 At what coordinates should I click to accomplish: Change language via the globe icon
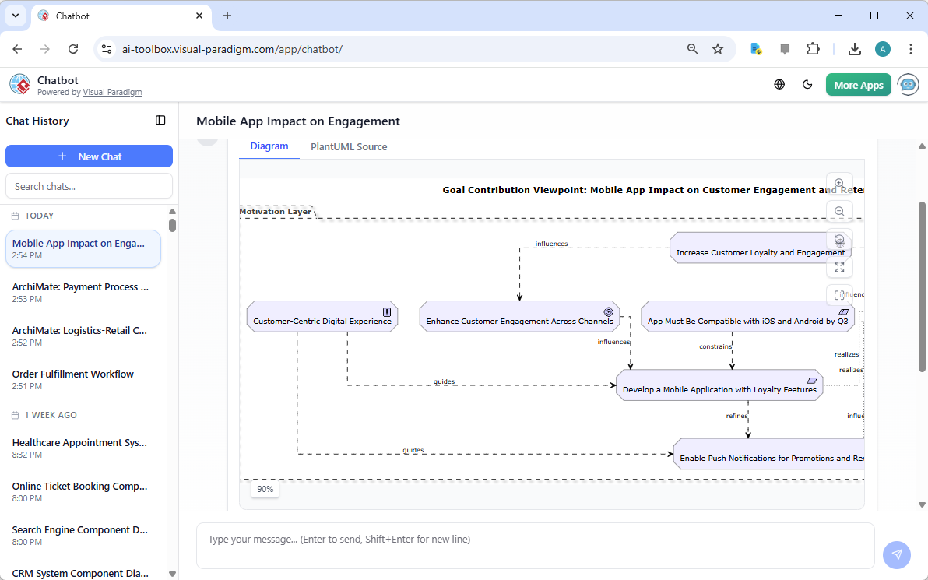[x=779, y=84]
